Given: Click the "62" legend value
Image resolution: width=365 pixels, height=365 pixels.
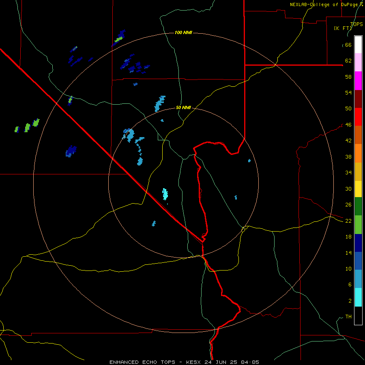Looking at the screenshot, I should (348, 61).
